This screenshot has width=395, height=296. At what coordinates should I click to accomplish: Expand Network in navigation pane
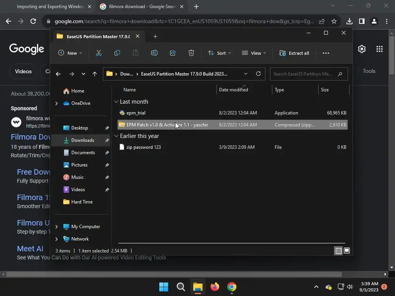[57, 239]
